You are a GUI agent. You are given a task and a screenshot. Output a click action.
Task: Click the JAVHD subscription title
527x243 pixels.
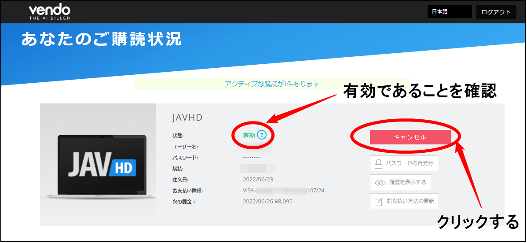(187, 118)
